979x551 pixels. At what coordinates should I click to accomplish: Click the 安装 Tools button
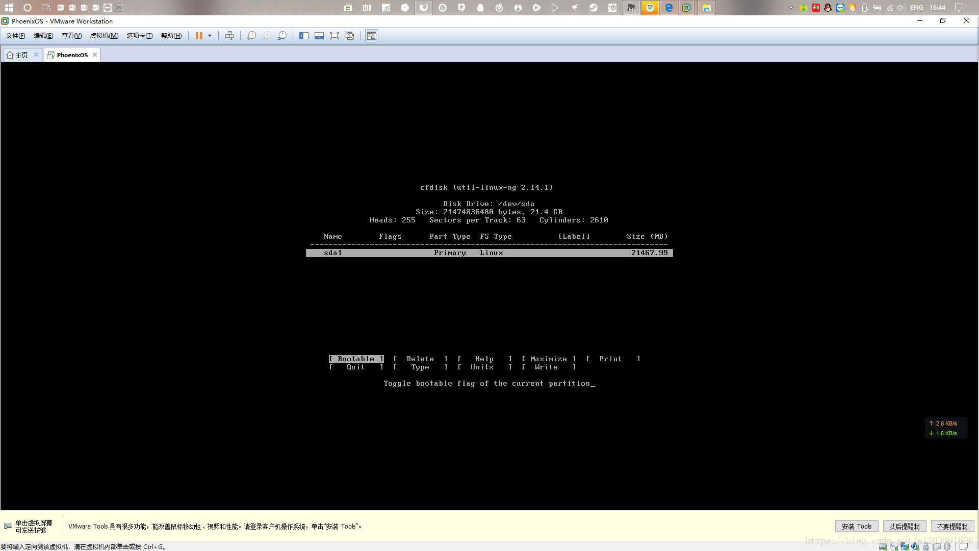[x=857, y=527]
